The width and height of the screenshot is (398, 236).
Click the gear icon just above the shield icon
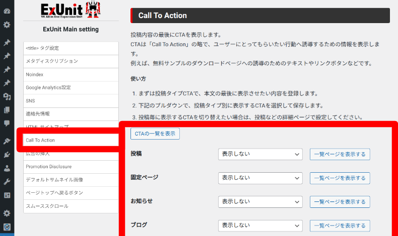[7, 213]
